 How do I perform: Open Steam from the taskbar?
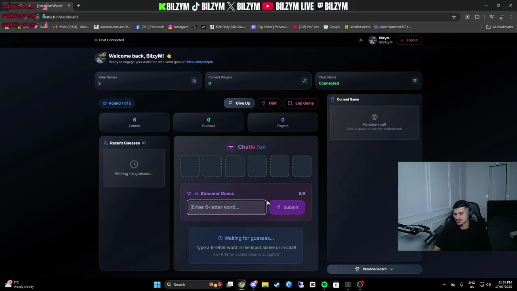pyautogui.click(x=277, y=285)
